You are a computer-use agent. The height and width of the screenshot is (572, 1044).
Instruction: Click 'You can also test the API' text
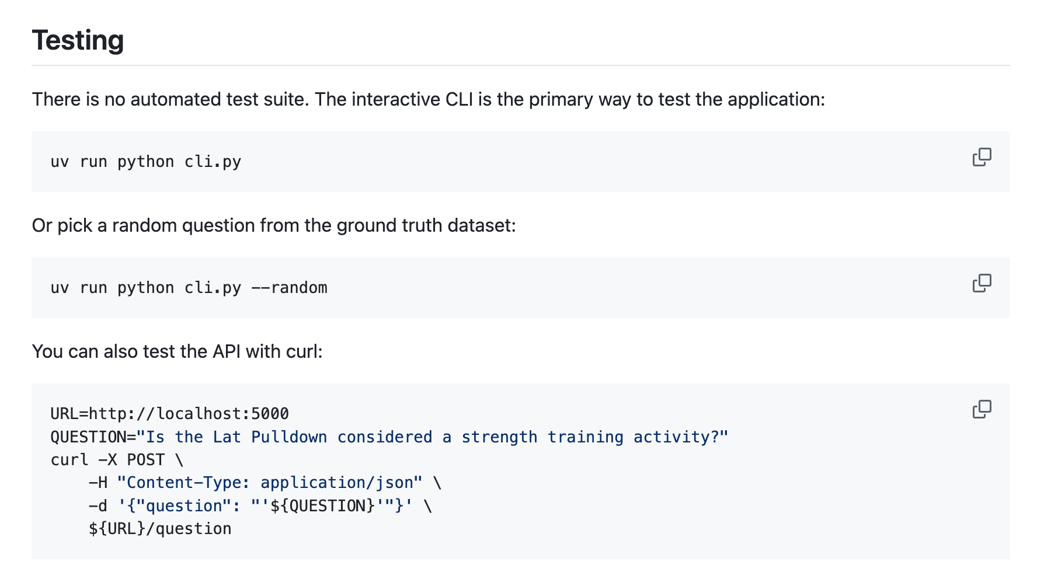pyautogui.click(x=177, y=351)
